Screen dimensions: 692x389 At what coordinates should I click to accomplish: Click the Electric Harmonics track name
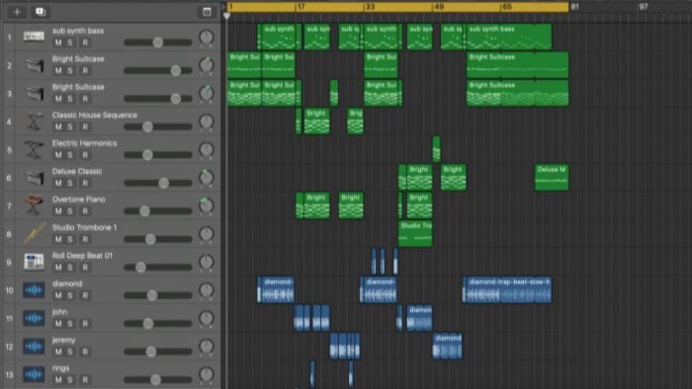click(x=84, y=143)
